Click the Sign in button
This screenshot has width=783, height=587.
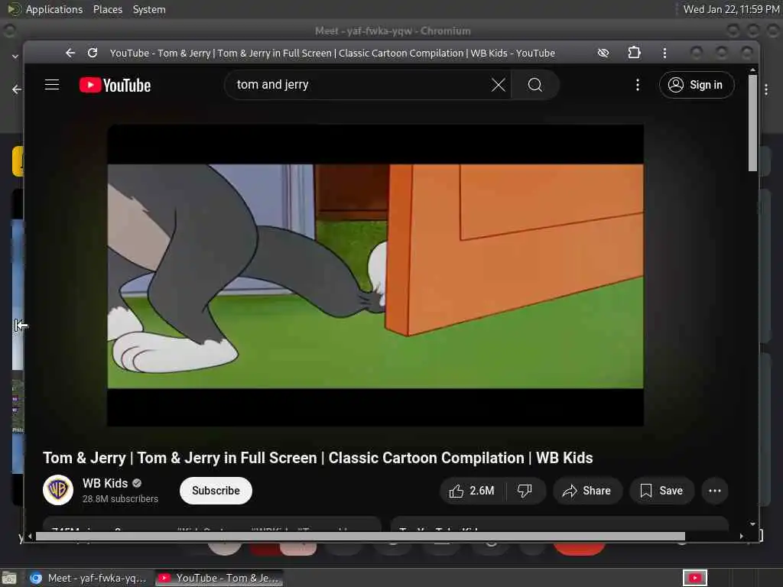pos(697,85)
